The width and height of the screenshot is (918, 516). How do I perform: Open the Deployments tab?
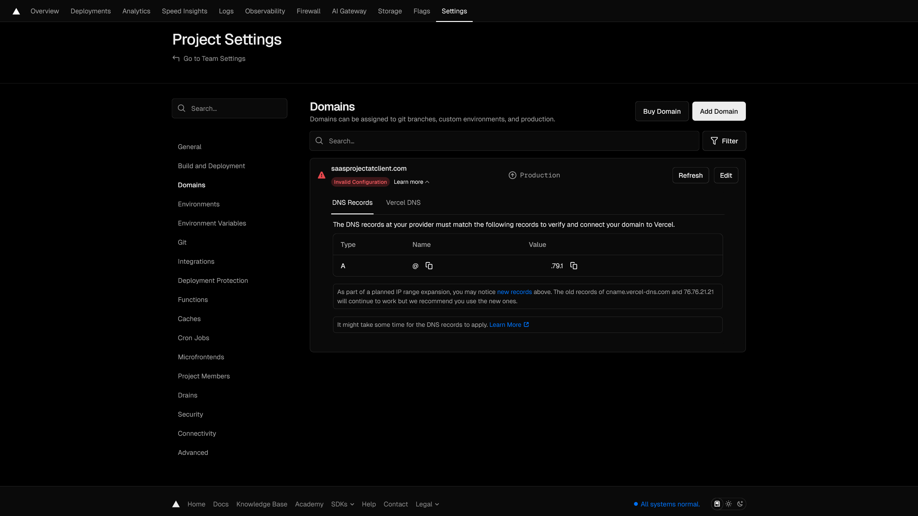[x=91, y=11]
